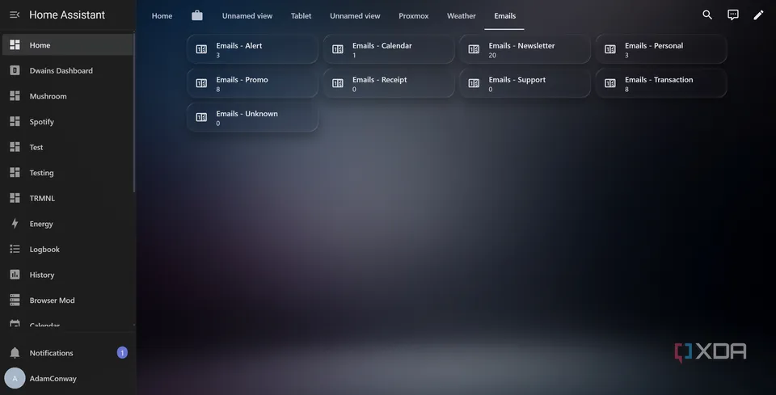The width and height of the screenshot is (776, 395).
Task: Open the Assist chat bubble icon
Action: click(x=733, y=15)
